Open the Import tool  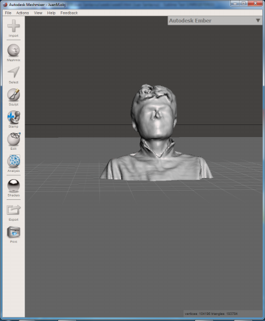pyautogui.click(x=13, y=28)
